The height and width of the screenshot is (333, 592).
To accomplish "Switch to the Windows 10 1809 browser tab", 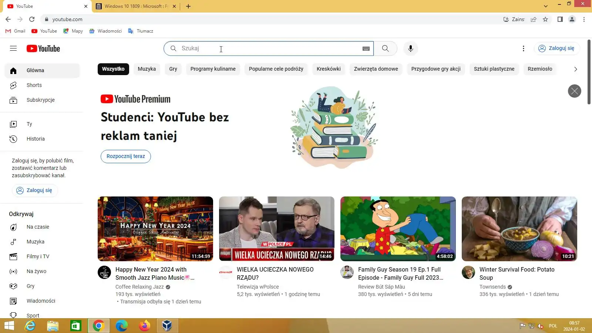I will 135,6.
